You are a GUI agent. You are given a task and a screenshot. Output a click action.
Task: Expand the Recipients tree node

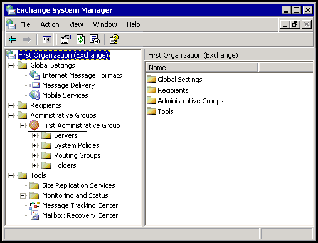(x=11, y=105)
